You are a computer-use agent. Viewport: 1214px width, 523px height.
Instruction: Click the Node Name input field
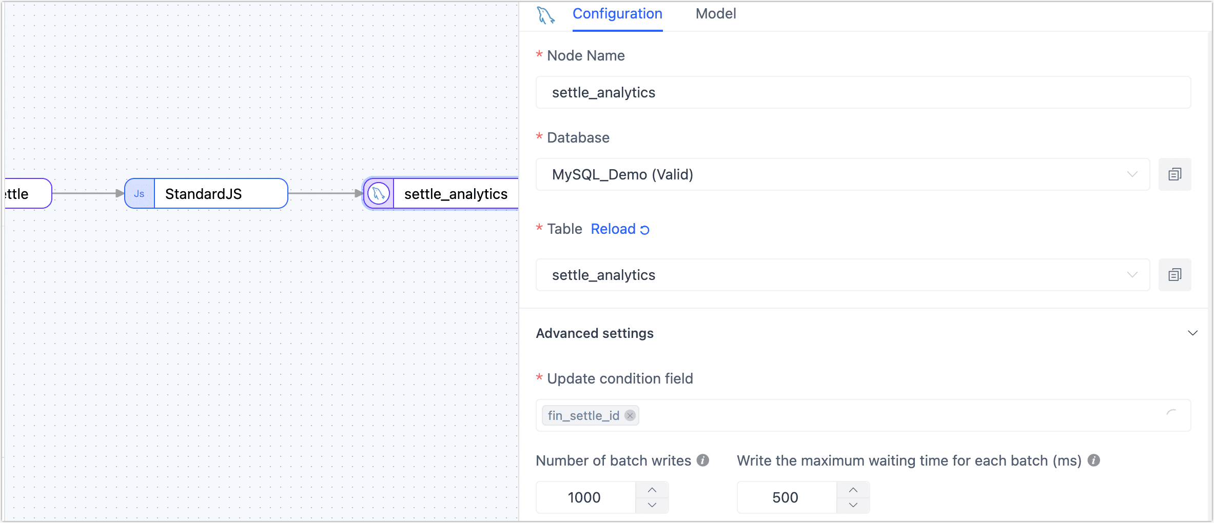[x=863, y=92]
